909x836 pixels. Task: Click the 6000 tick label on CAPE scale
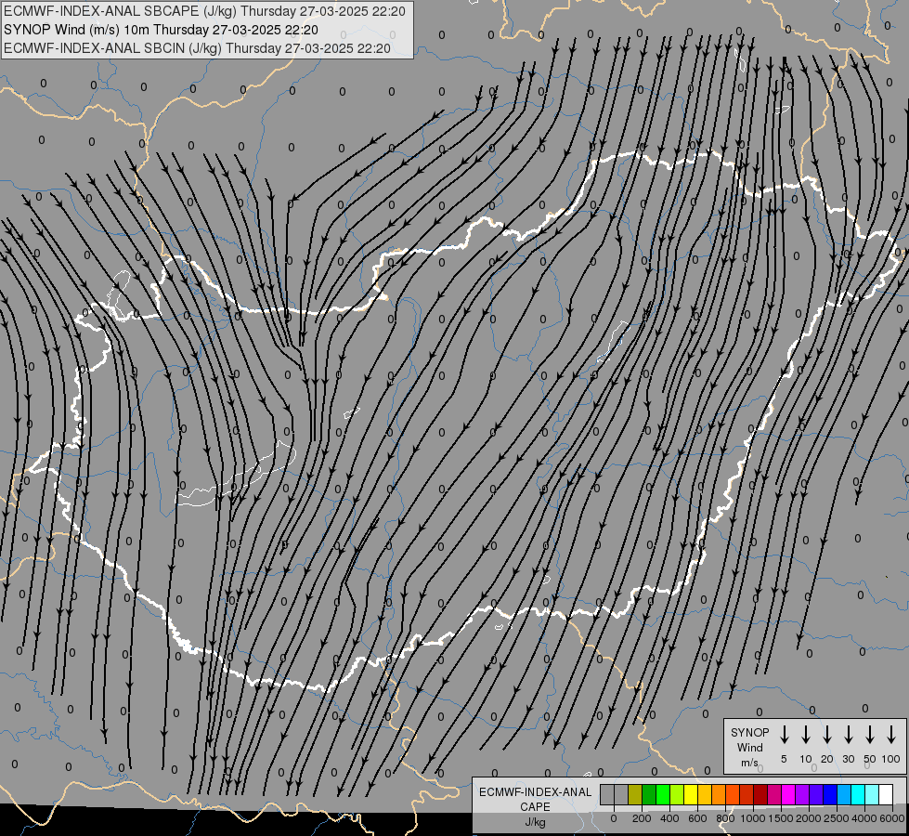(892, 818)
